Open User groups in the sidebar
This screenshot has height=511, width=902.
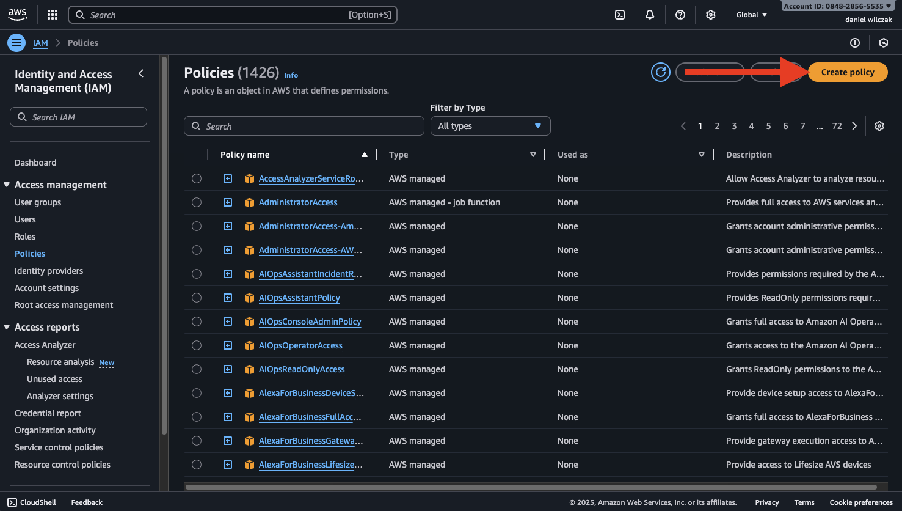(x=38, y=202)
